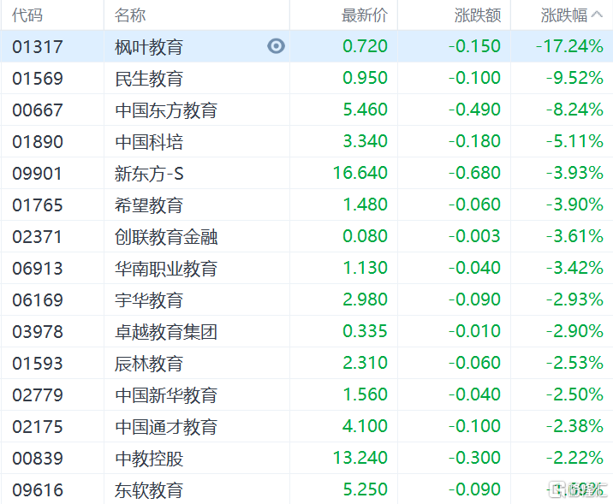613x504 pixels.
Task: Click percentage -2.22%
Action: 574,458
